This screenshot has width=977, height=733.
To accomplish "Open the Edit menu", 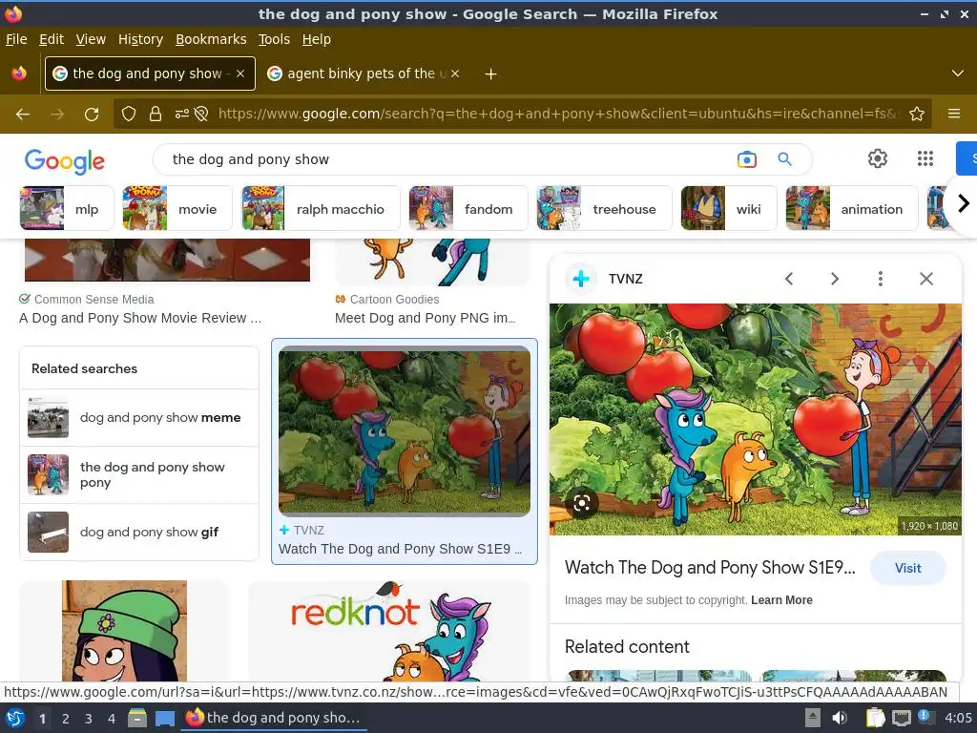I will click(x=52, y=39).
